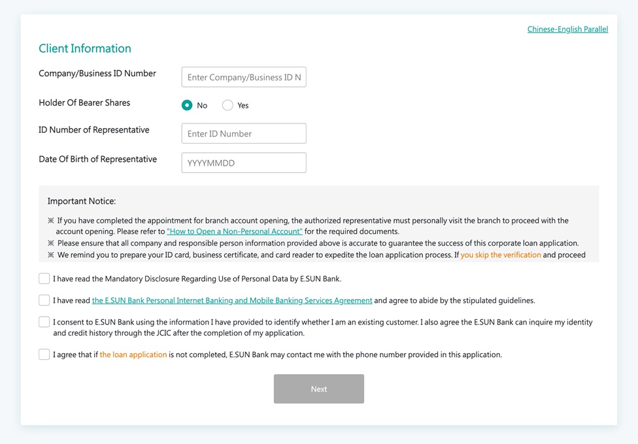Click the ID Number of Representative label

tap(94, 130)
